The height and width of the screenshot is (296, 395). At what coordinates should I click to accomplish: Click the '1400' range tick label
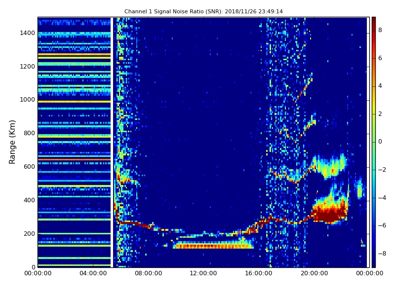pos(27,33)
